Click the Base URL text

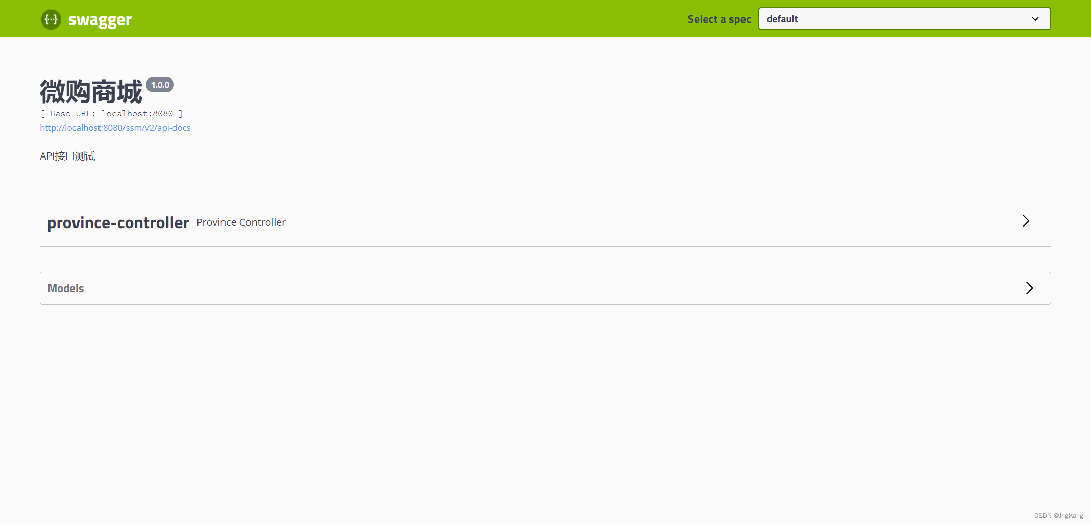tap(111, 113)
